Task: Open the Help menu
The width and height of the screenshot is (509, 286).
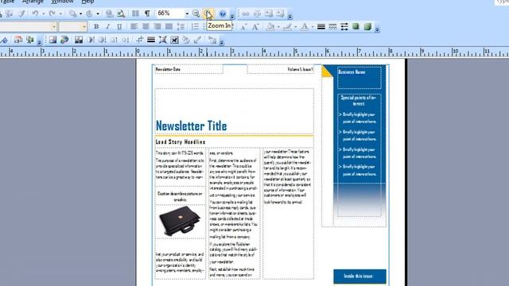Action: click(x=87, y=2)
